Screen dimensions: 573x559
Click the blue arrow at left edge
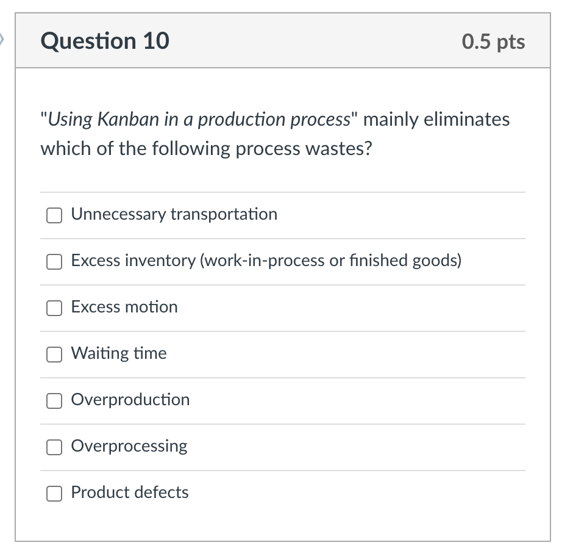click(2, 38)
